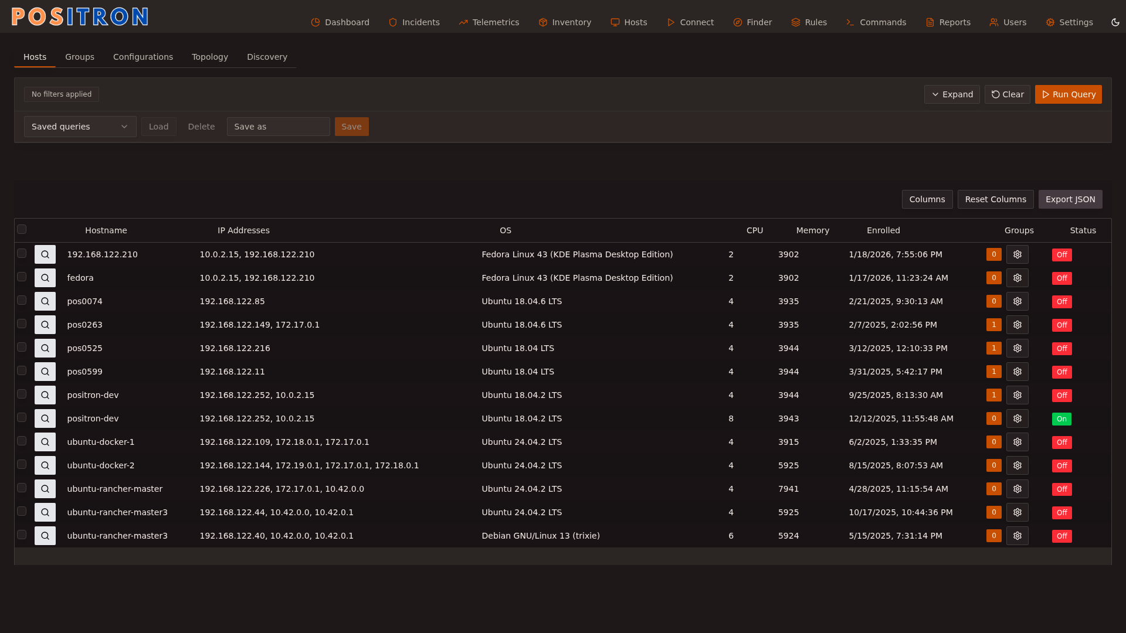The width and height of the screenshot is (1126, 633).
Task: Check the select-all header checkbox
Action: [22, 229]
